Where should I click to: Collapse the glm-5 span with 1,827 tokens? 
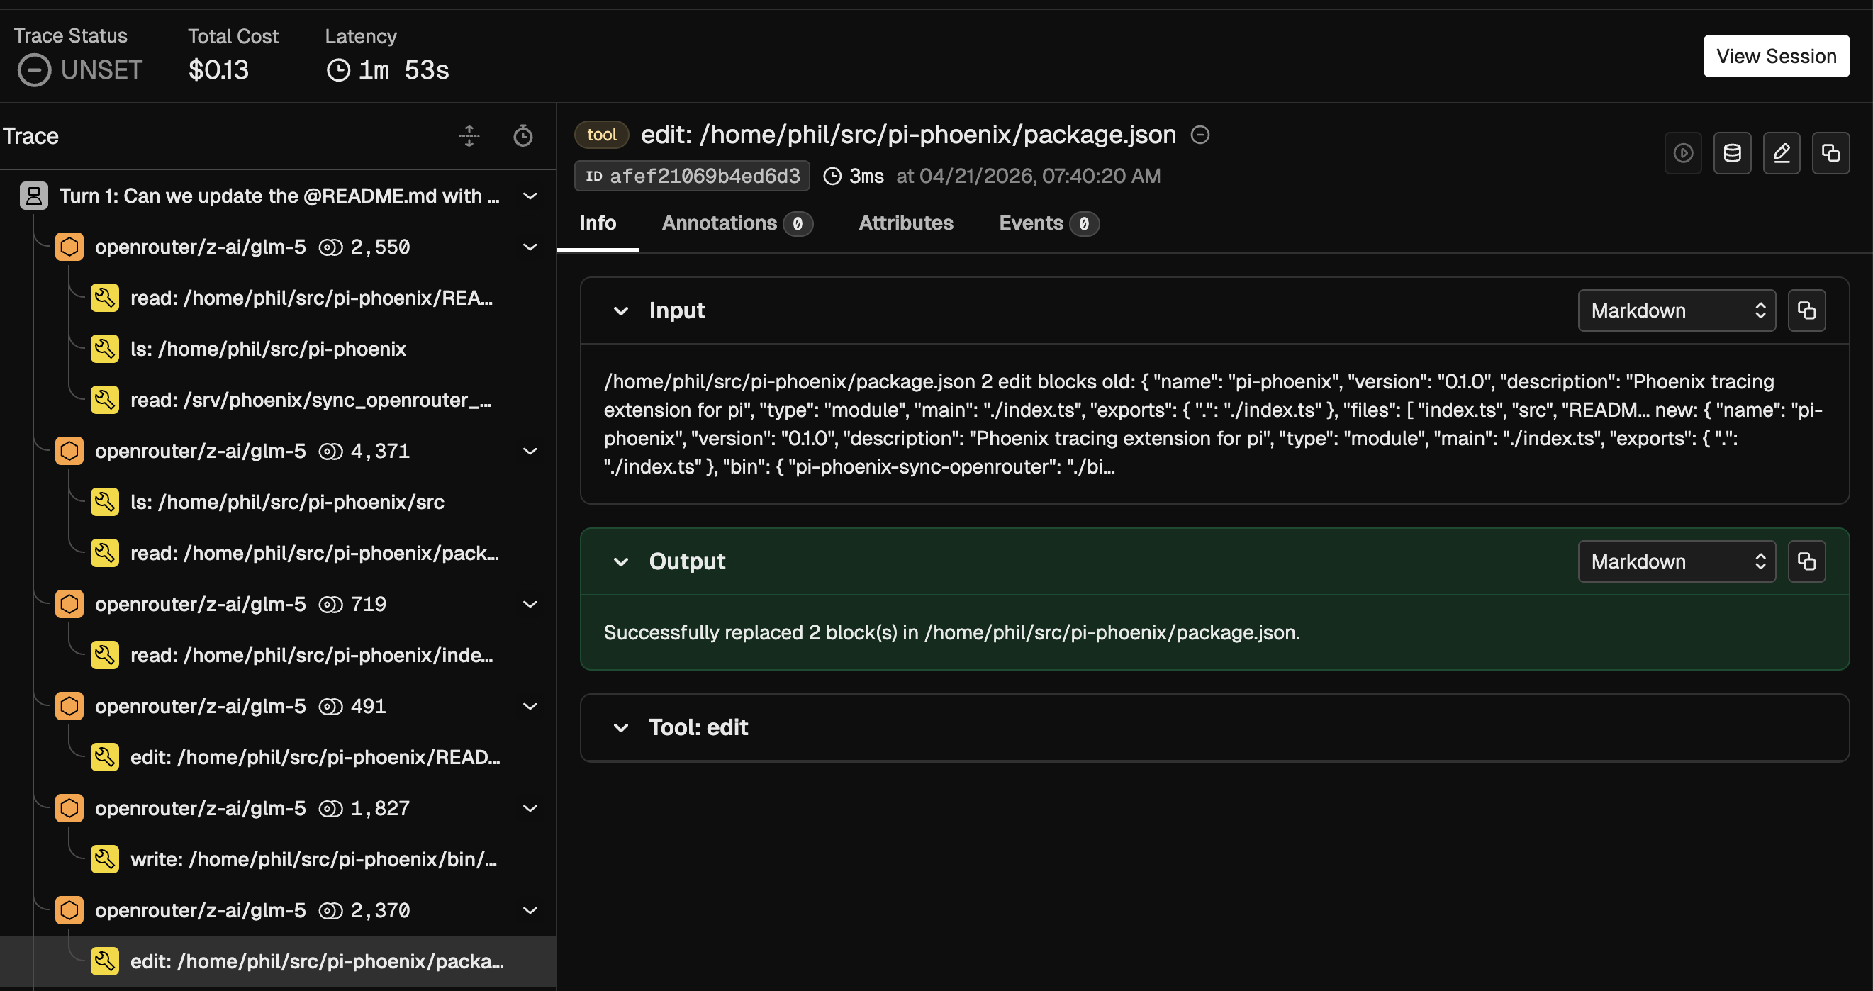point(530,809)
